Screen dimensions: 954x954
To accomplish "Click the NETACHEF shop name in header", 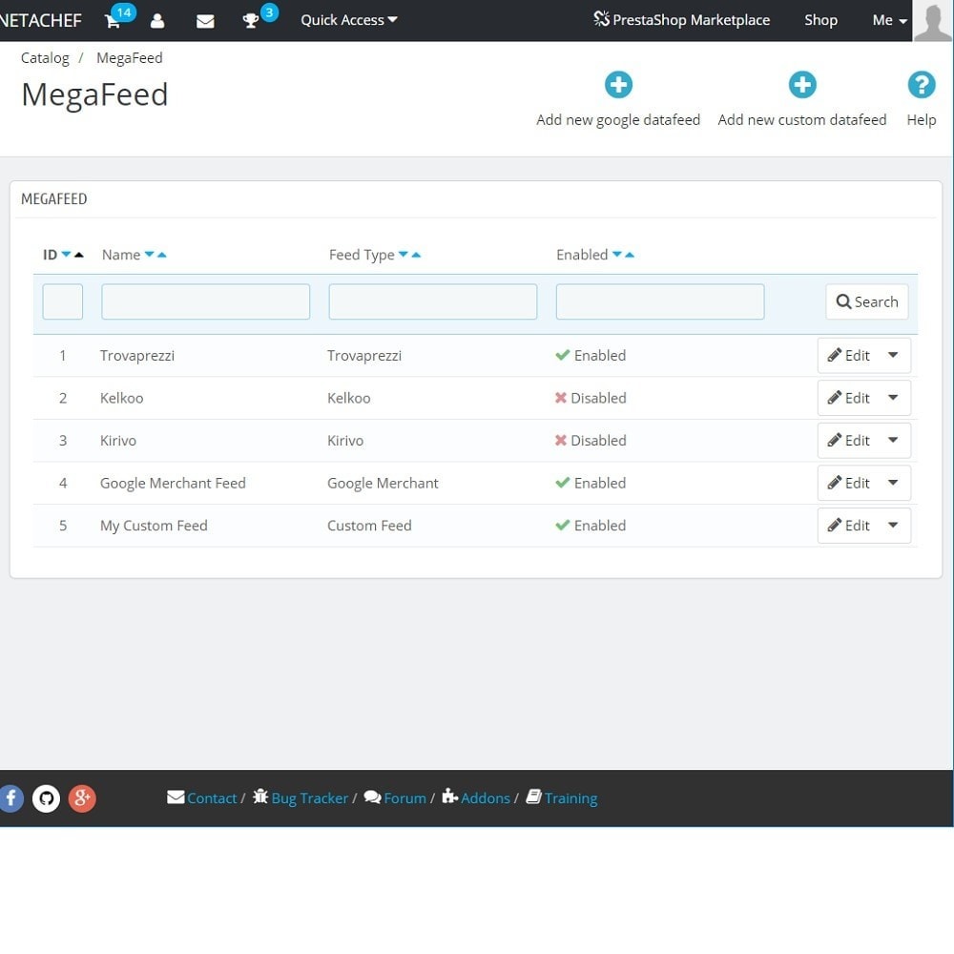I will [41, 21].
